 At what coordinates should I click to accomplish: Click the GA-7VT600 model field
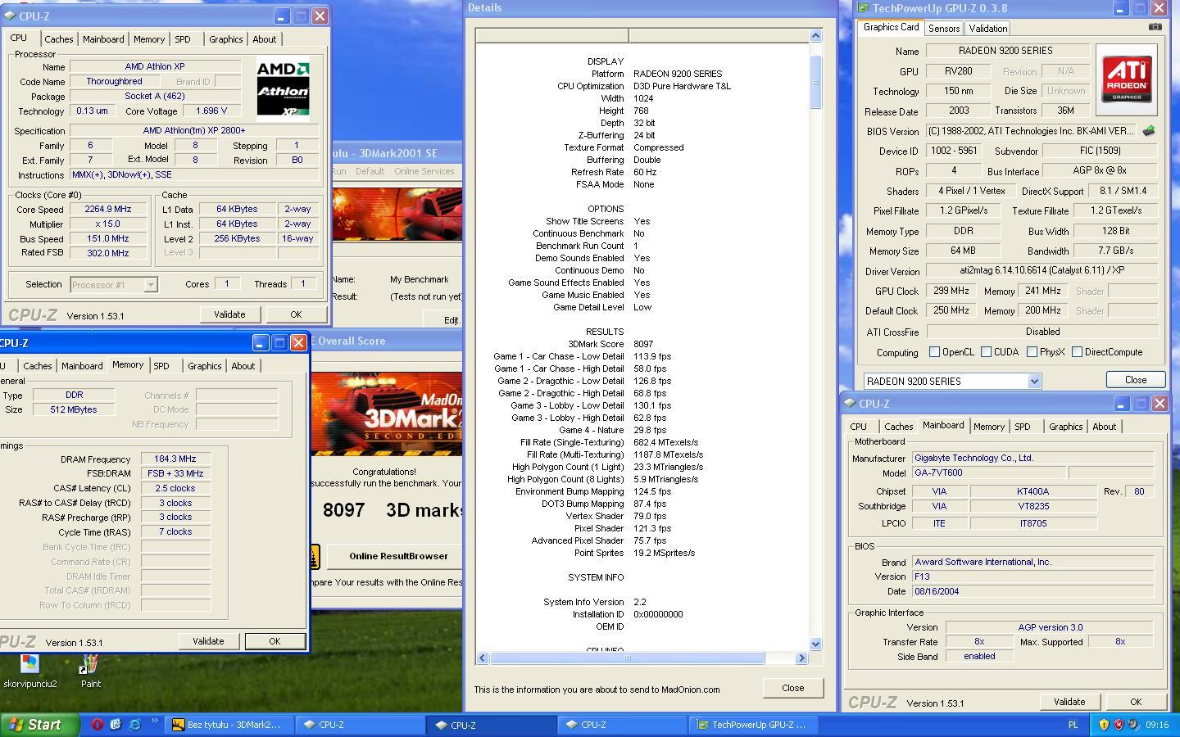pyautogui.click(x=989, y=473)
